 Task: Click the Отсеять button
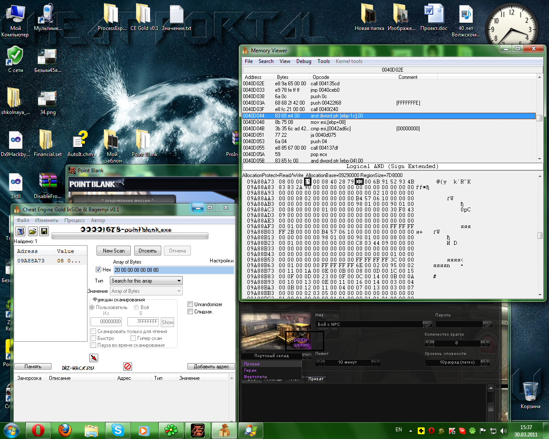148,251
